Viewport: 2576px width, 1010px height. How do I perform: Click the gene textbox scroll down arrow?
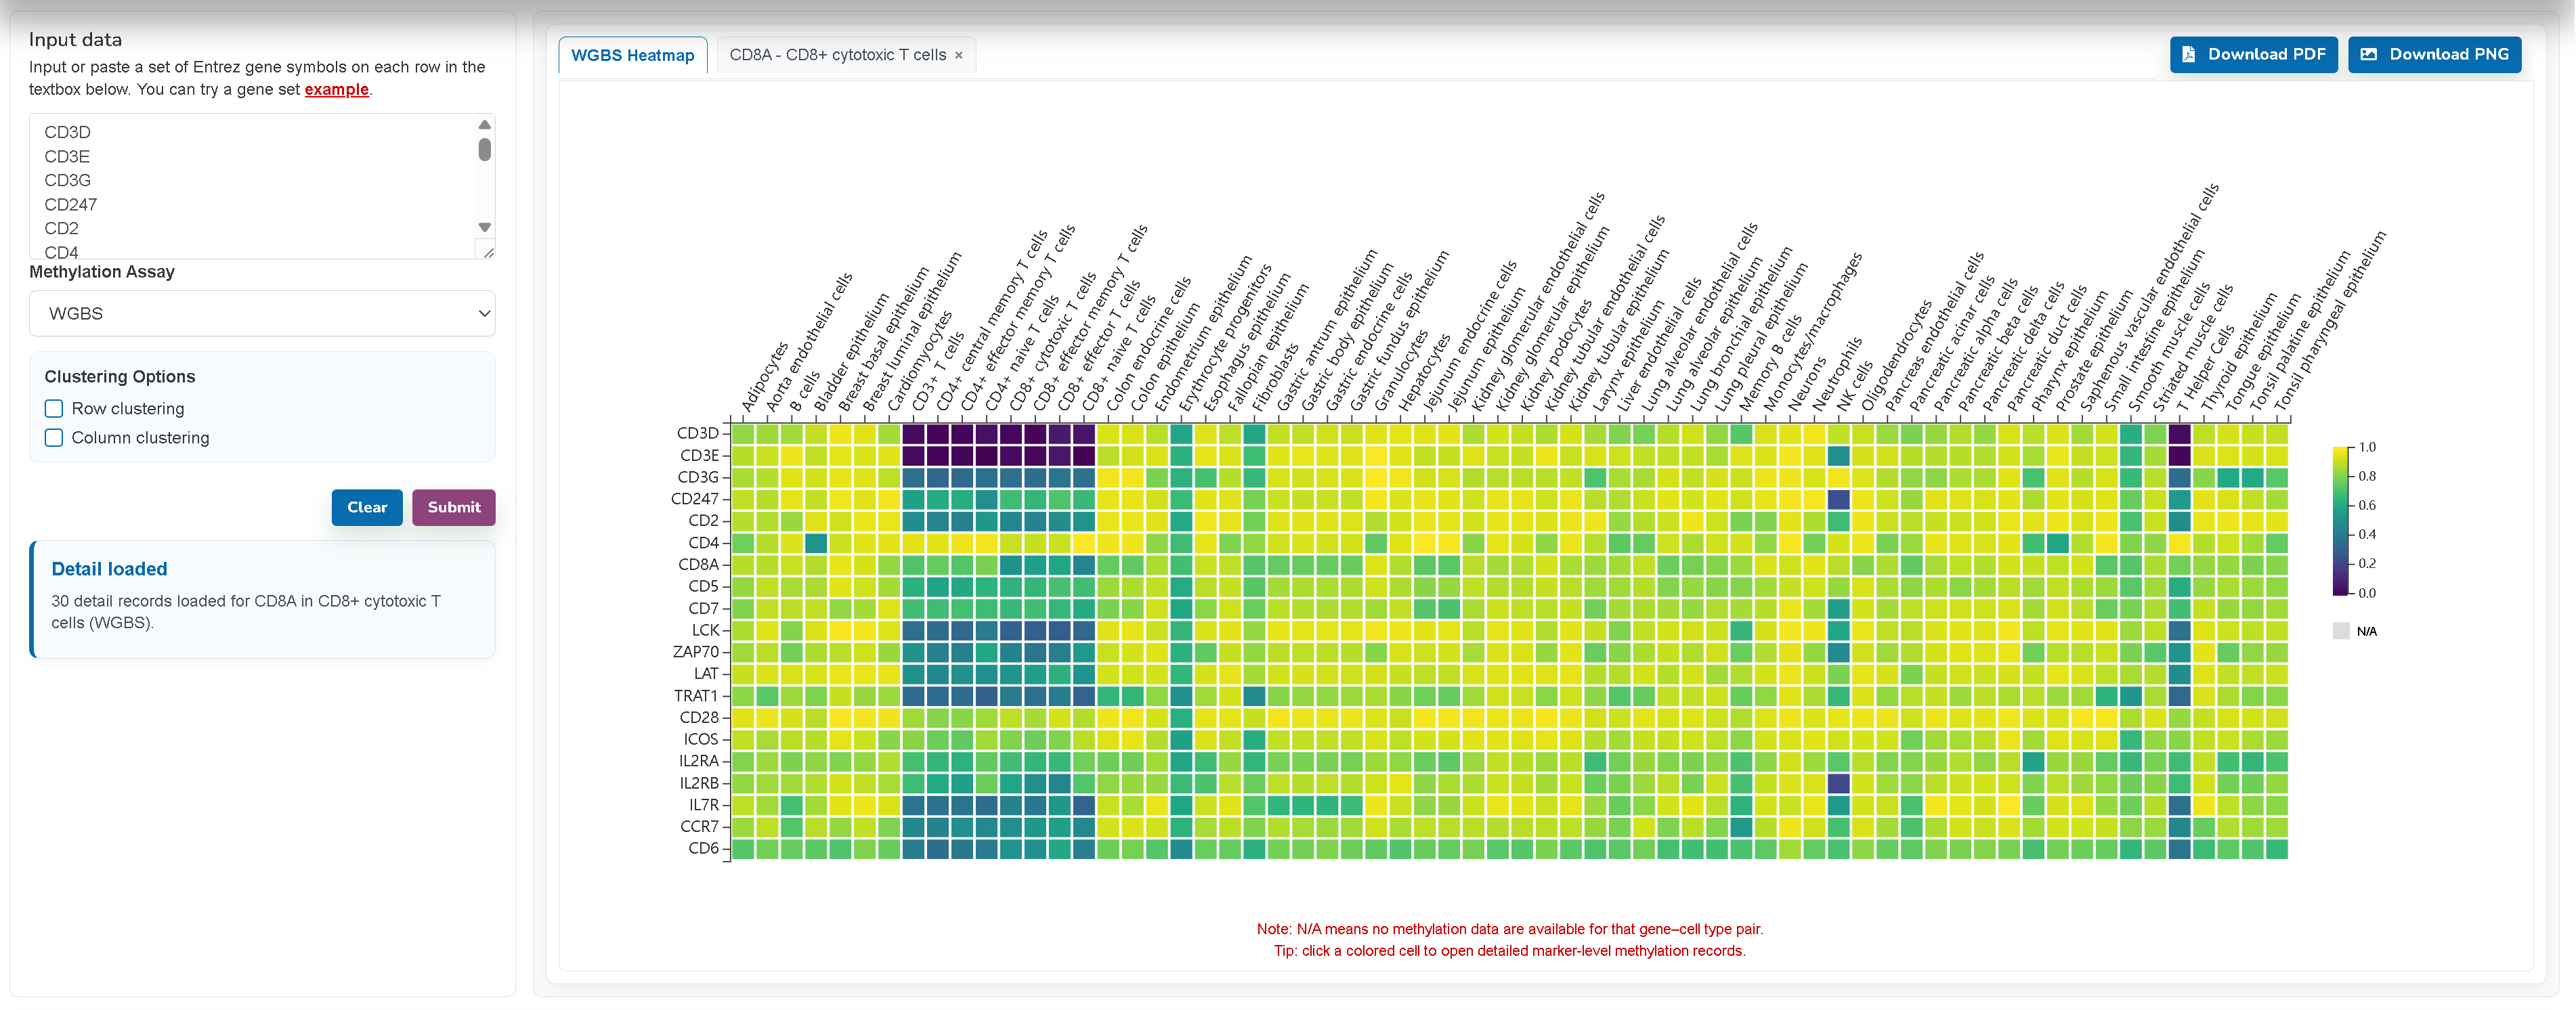(485, 228)
